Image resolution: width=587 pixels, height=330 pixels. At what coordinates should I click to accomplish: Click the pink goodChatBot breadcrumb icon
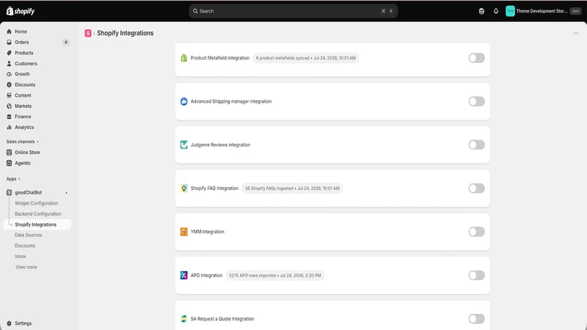pyautogui.click(x=88, y=33)
